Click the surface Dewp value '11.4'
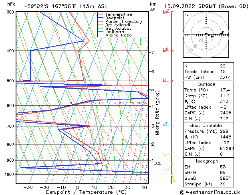This screenshot has height=195, width=252. 225,96
